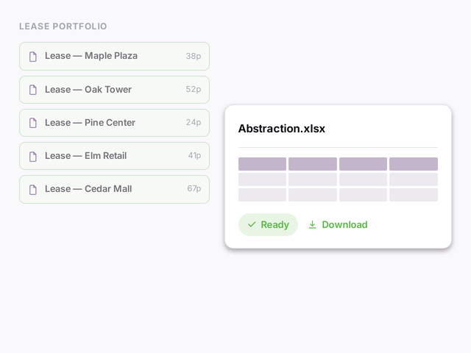Click the checkmark icon in Ready badge
This screenshot has height=353, width=471.
[x=252, y=224]
